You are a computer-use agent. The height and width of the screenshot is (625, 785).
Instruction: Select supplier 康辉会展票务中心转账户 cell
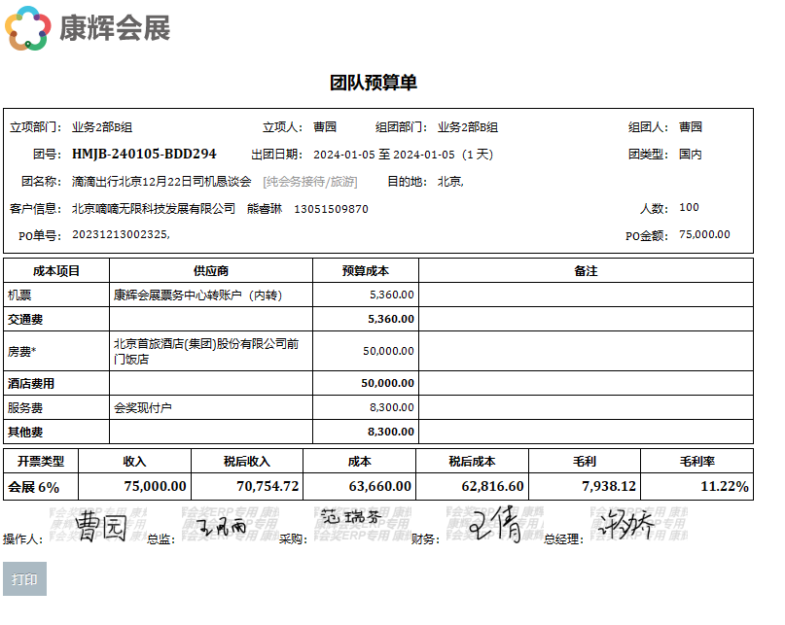(198, 295)
